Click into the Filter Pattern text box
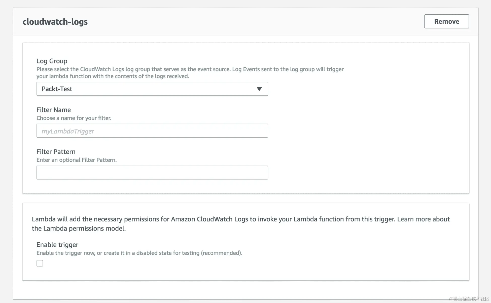Screen dimensions: 491x303 pos(152,173)
